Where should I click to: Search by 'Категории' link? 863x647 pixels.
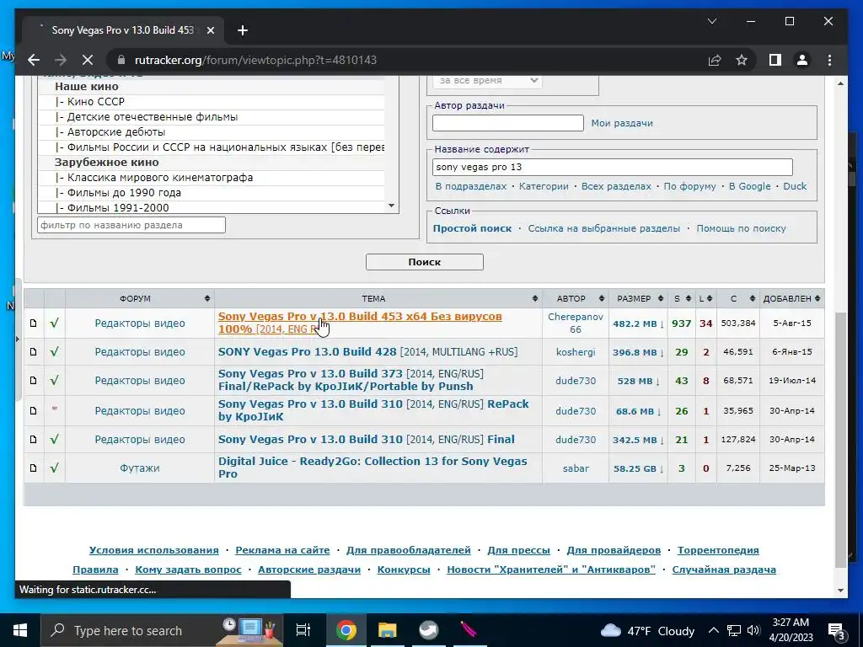coord(544,186)
